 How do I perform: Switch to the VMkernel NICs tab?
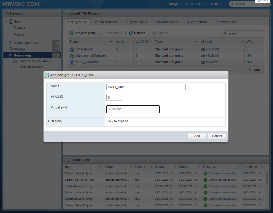click(167, 22)
